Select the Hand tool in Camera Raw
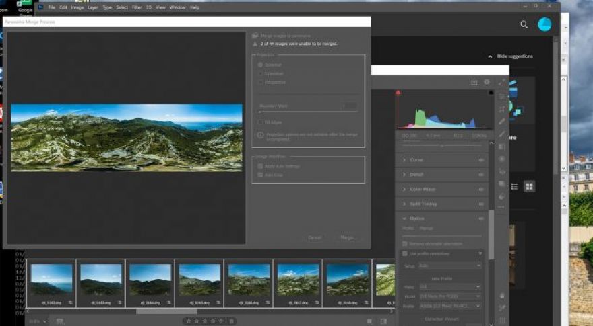This screenshot has height=326, width=593. tap(502, 296)
